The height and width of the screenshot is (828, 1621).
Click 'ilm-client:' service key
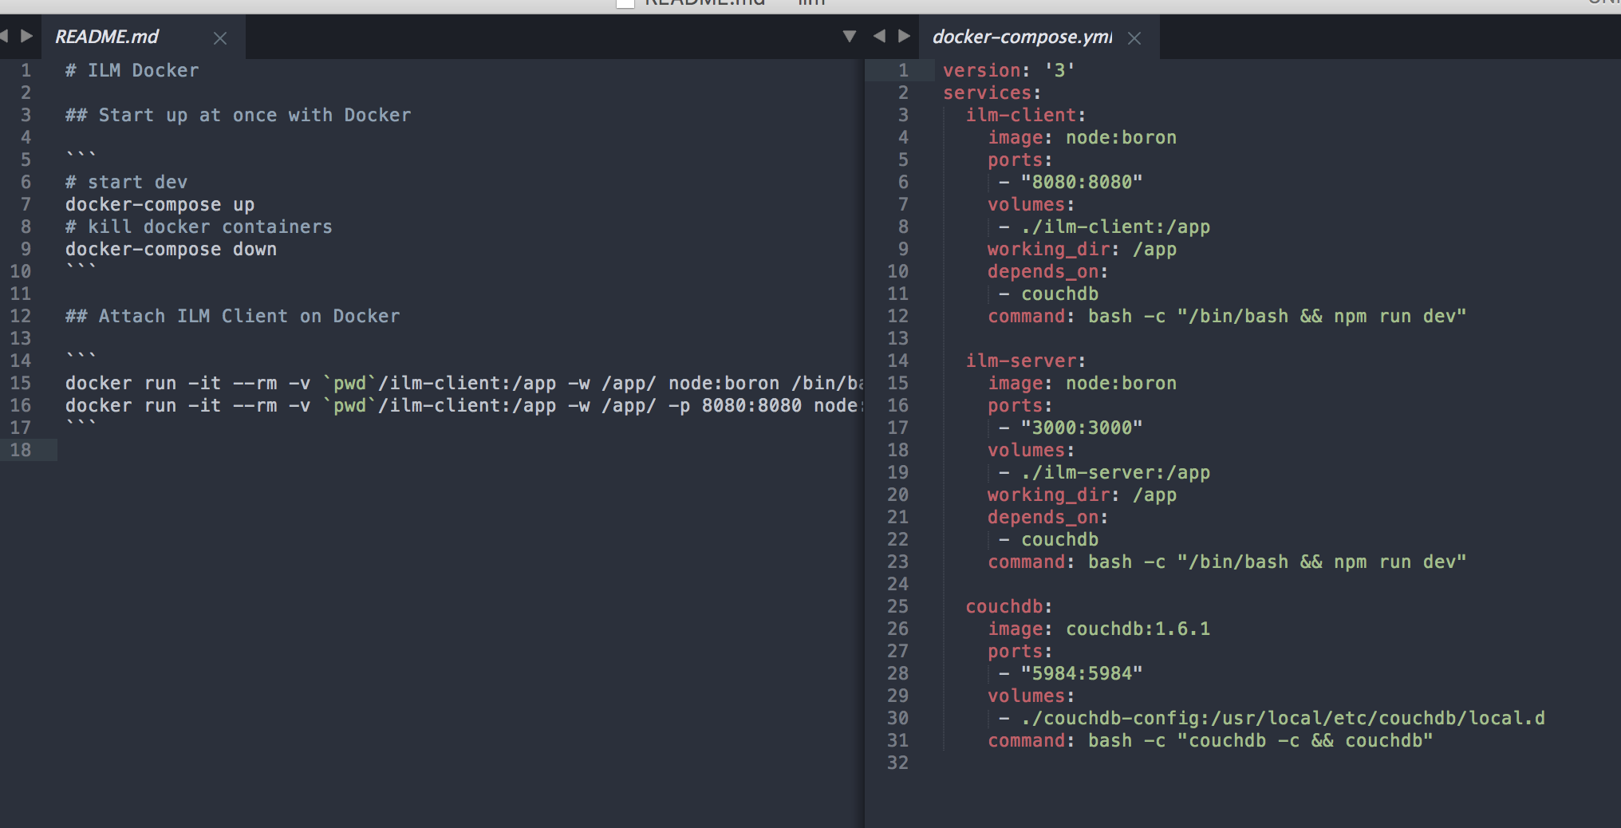(x=1025, y=115)
